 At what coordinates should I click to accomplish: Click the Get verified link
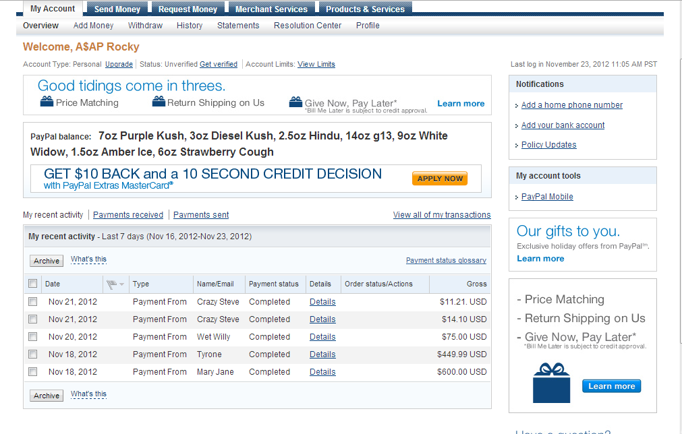coord(219,64)
